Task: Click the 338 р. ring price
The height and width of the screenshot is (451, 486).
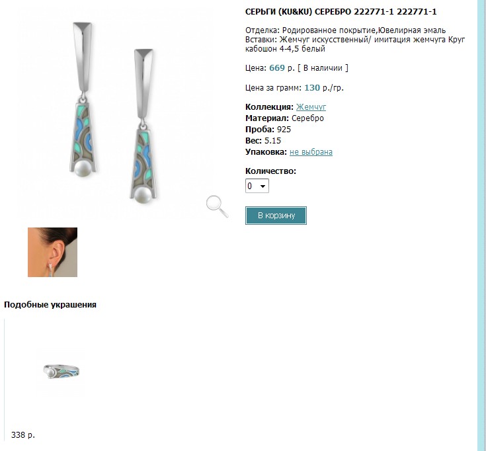Action: [x=23, y=435]
